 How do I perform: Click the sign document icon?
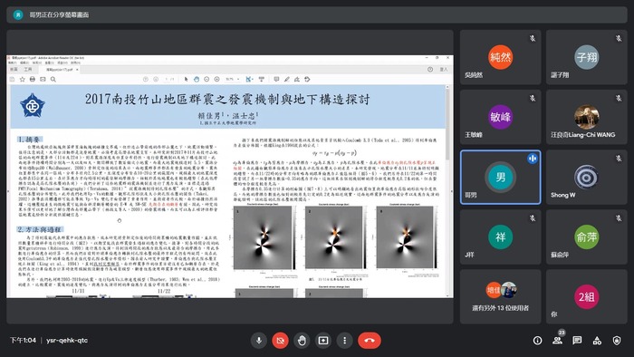[297, 79]
